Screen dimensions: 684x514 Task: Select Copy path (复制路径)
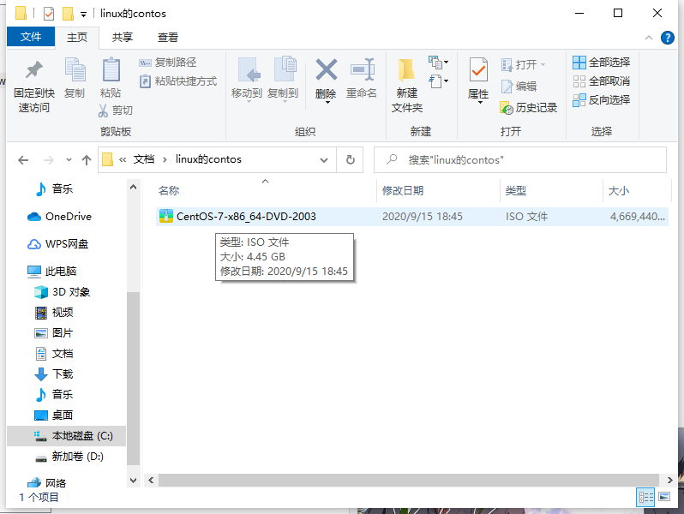[168, 63]
